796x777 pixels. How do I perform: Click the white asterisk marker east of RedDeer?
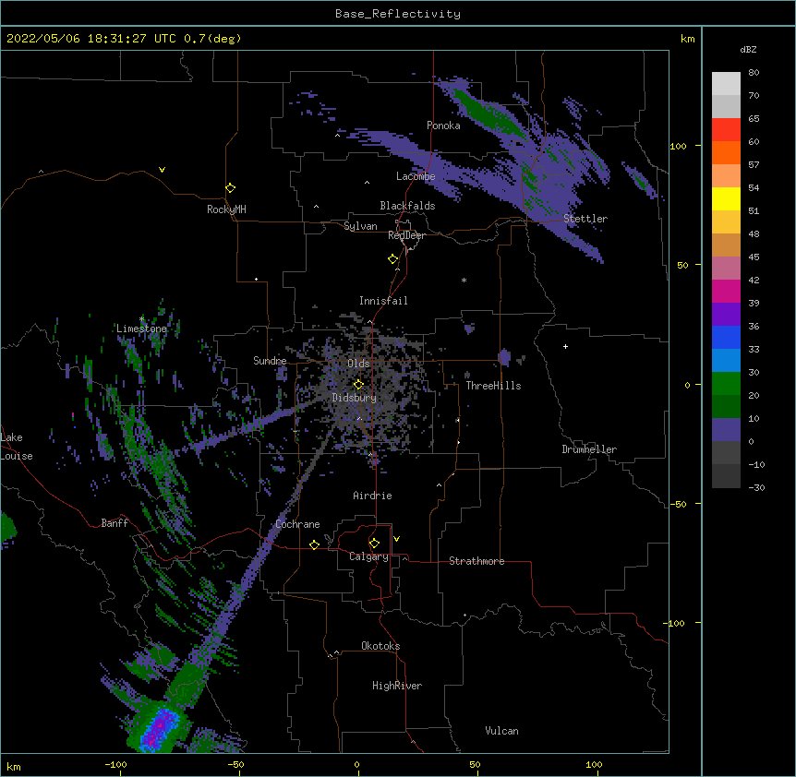click(x=464, y=280)
